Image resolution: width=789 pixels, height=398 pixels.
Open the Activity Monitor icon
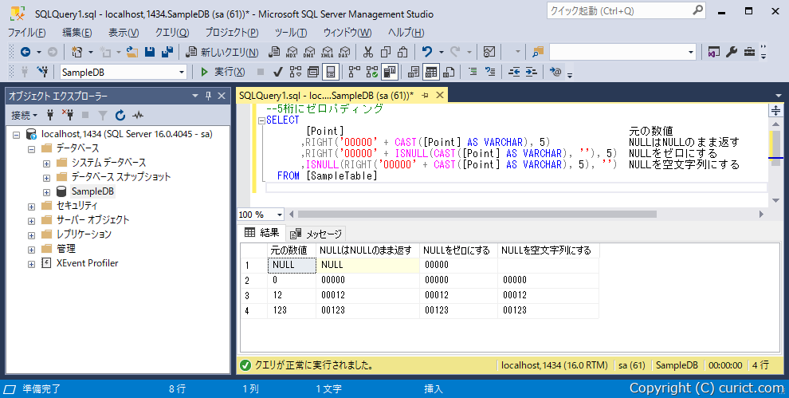click(x=489, y=52)
